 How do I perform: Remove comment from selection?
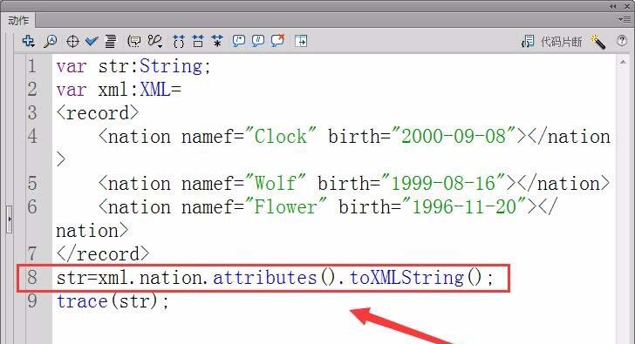pyautogui.click(x=277, y=41)
